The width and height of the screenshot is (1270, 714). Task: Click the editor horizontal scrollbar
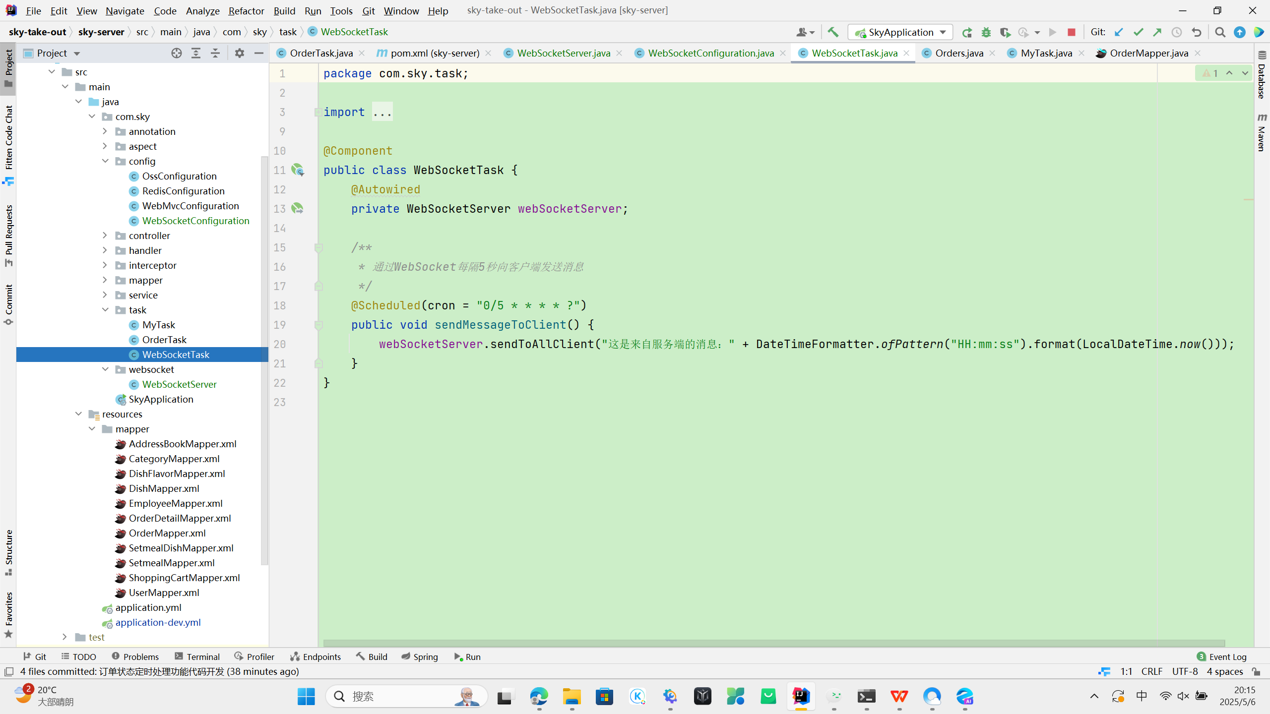point(774,643)
